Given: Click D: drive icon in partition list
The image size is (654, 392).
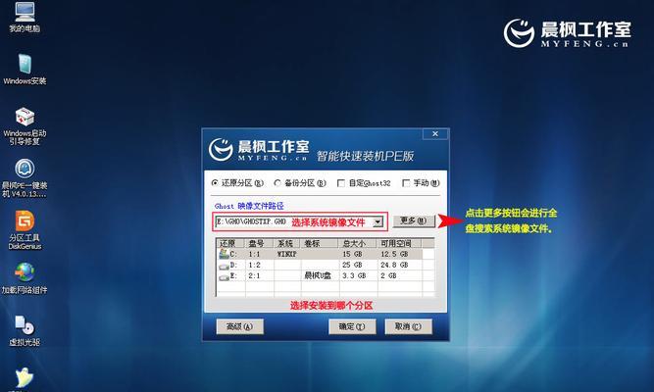Looking at the screenshot, I should (x=224, y=266).
